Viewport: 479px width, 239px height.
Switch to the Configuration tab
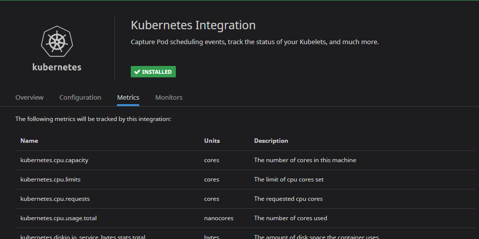pos(80,98)
